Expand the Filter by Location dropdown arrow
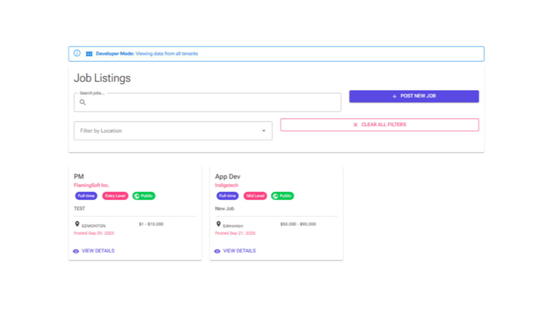Image resolution: width=556 pixels, height=312 pixels. pos(263,131)
